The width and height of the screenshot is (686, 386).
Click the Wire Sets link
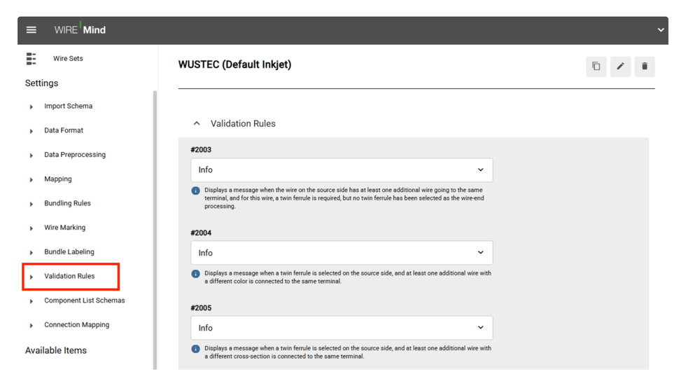tap(68, 59)
